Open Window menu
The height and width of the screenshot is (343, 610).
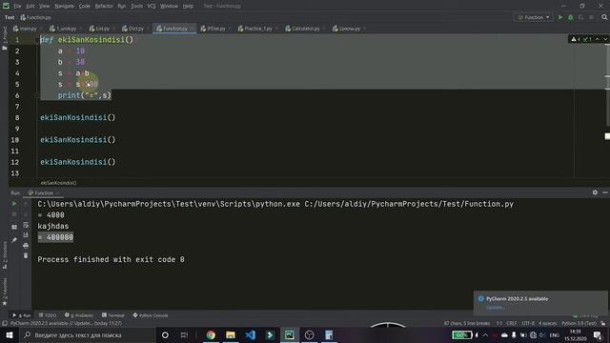pyautogui.click(x=169, y=6)
